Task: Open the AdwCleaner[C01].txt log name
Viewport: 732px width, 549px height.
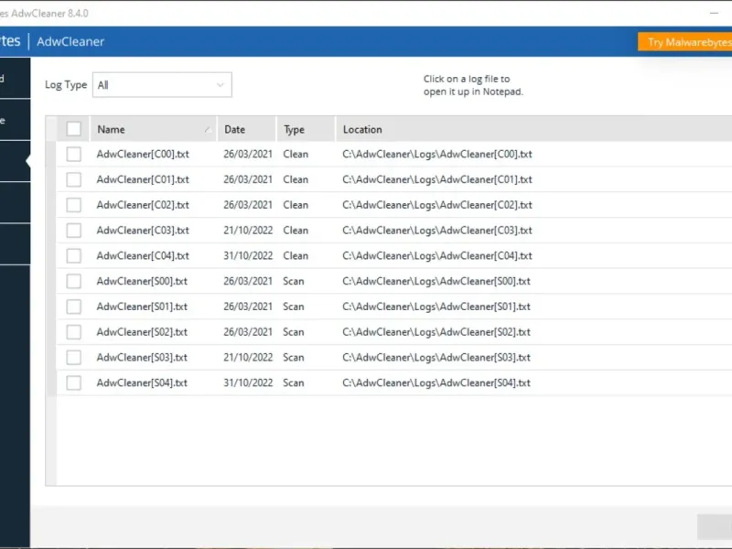Action: [x=143, y=179]
